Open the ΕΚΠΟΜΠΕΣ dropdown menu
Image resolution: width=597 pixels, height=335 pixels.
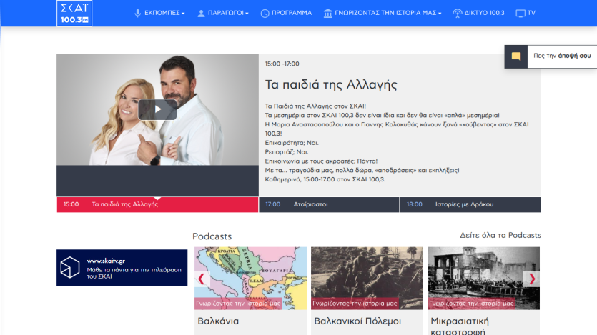pyautogui.click(x=164, y=13)
